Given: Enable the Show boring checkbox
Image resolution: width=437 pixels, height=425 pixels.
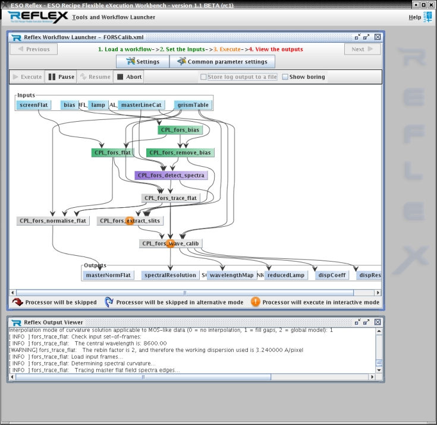Looking at the screenshot, I should pos(285,77).
